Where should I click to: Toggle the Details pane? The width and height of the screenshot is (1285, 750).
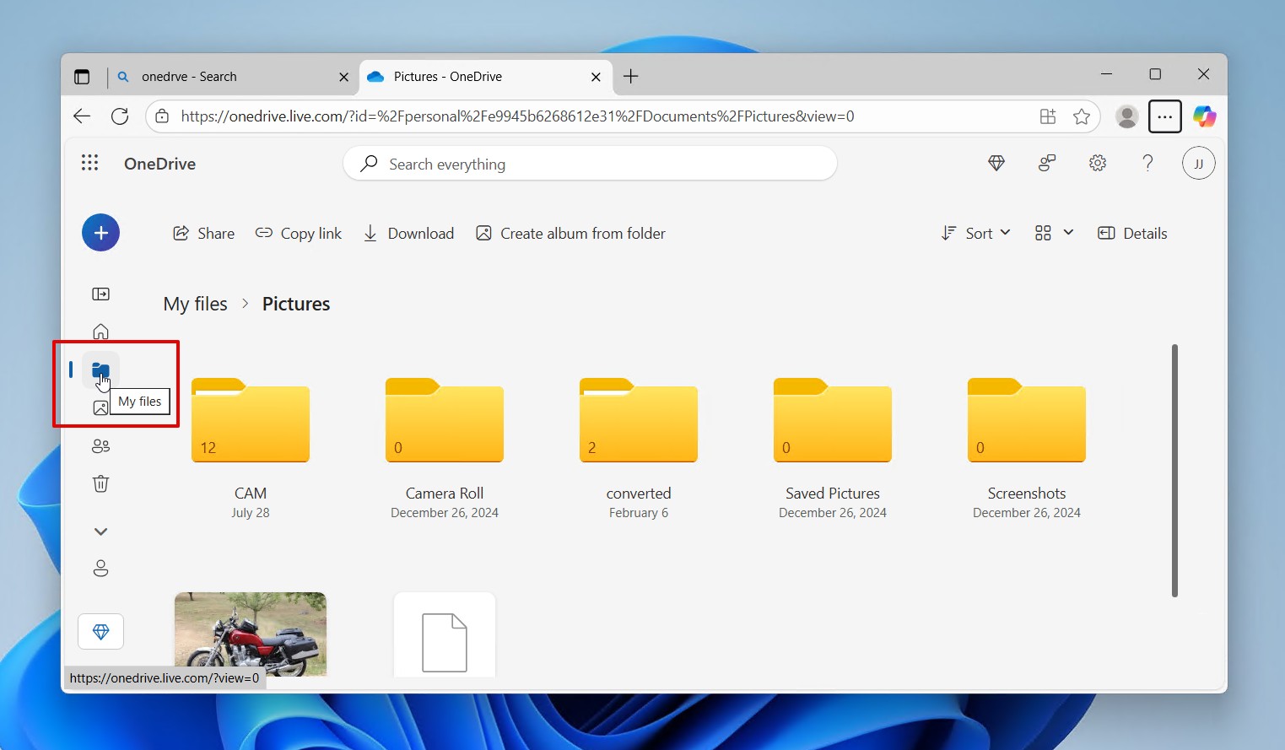pyautogui.click(x=1132, y=233)
